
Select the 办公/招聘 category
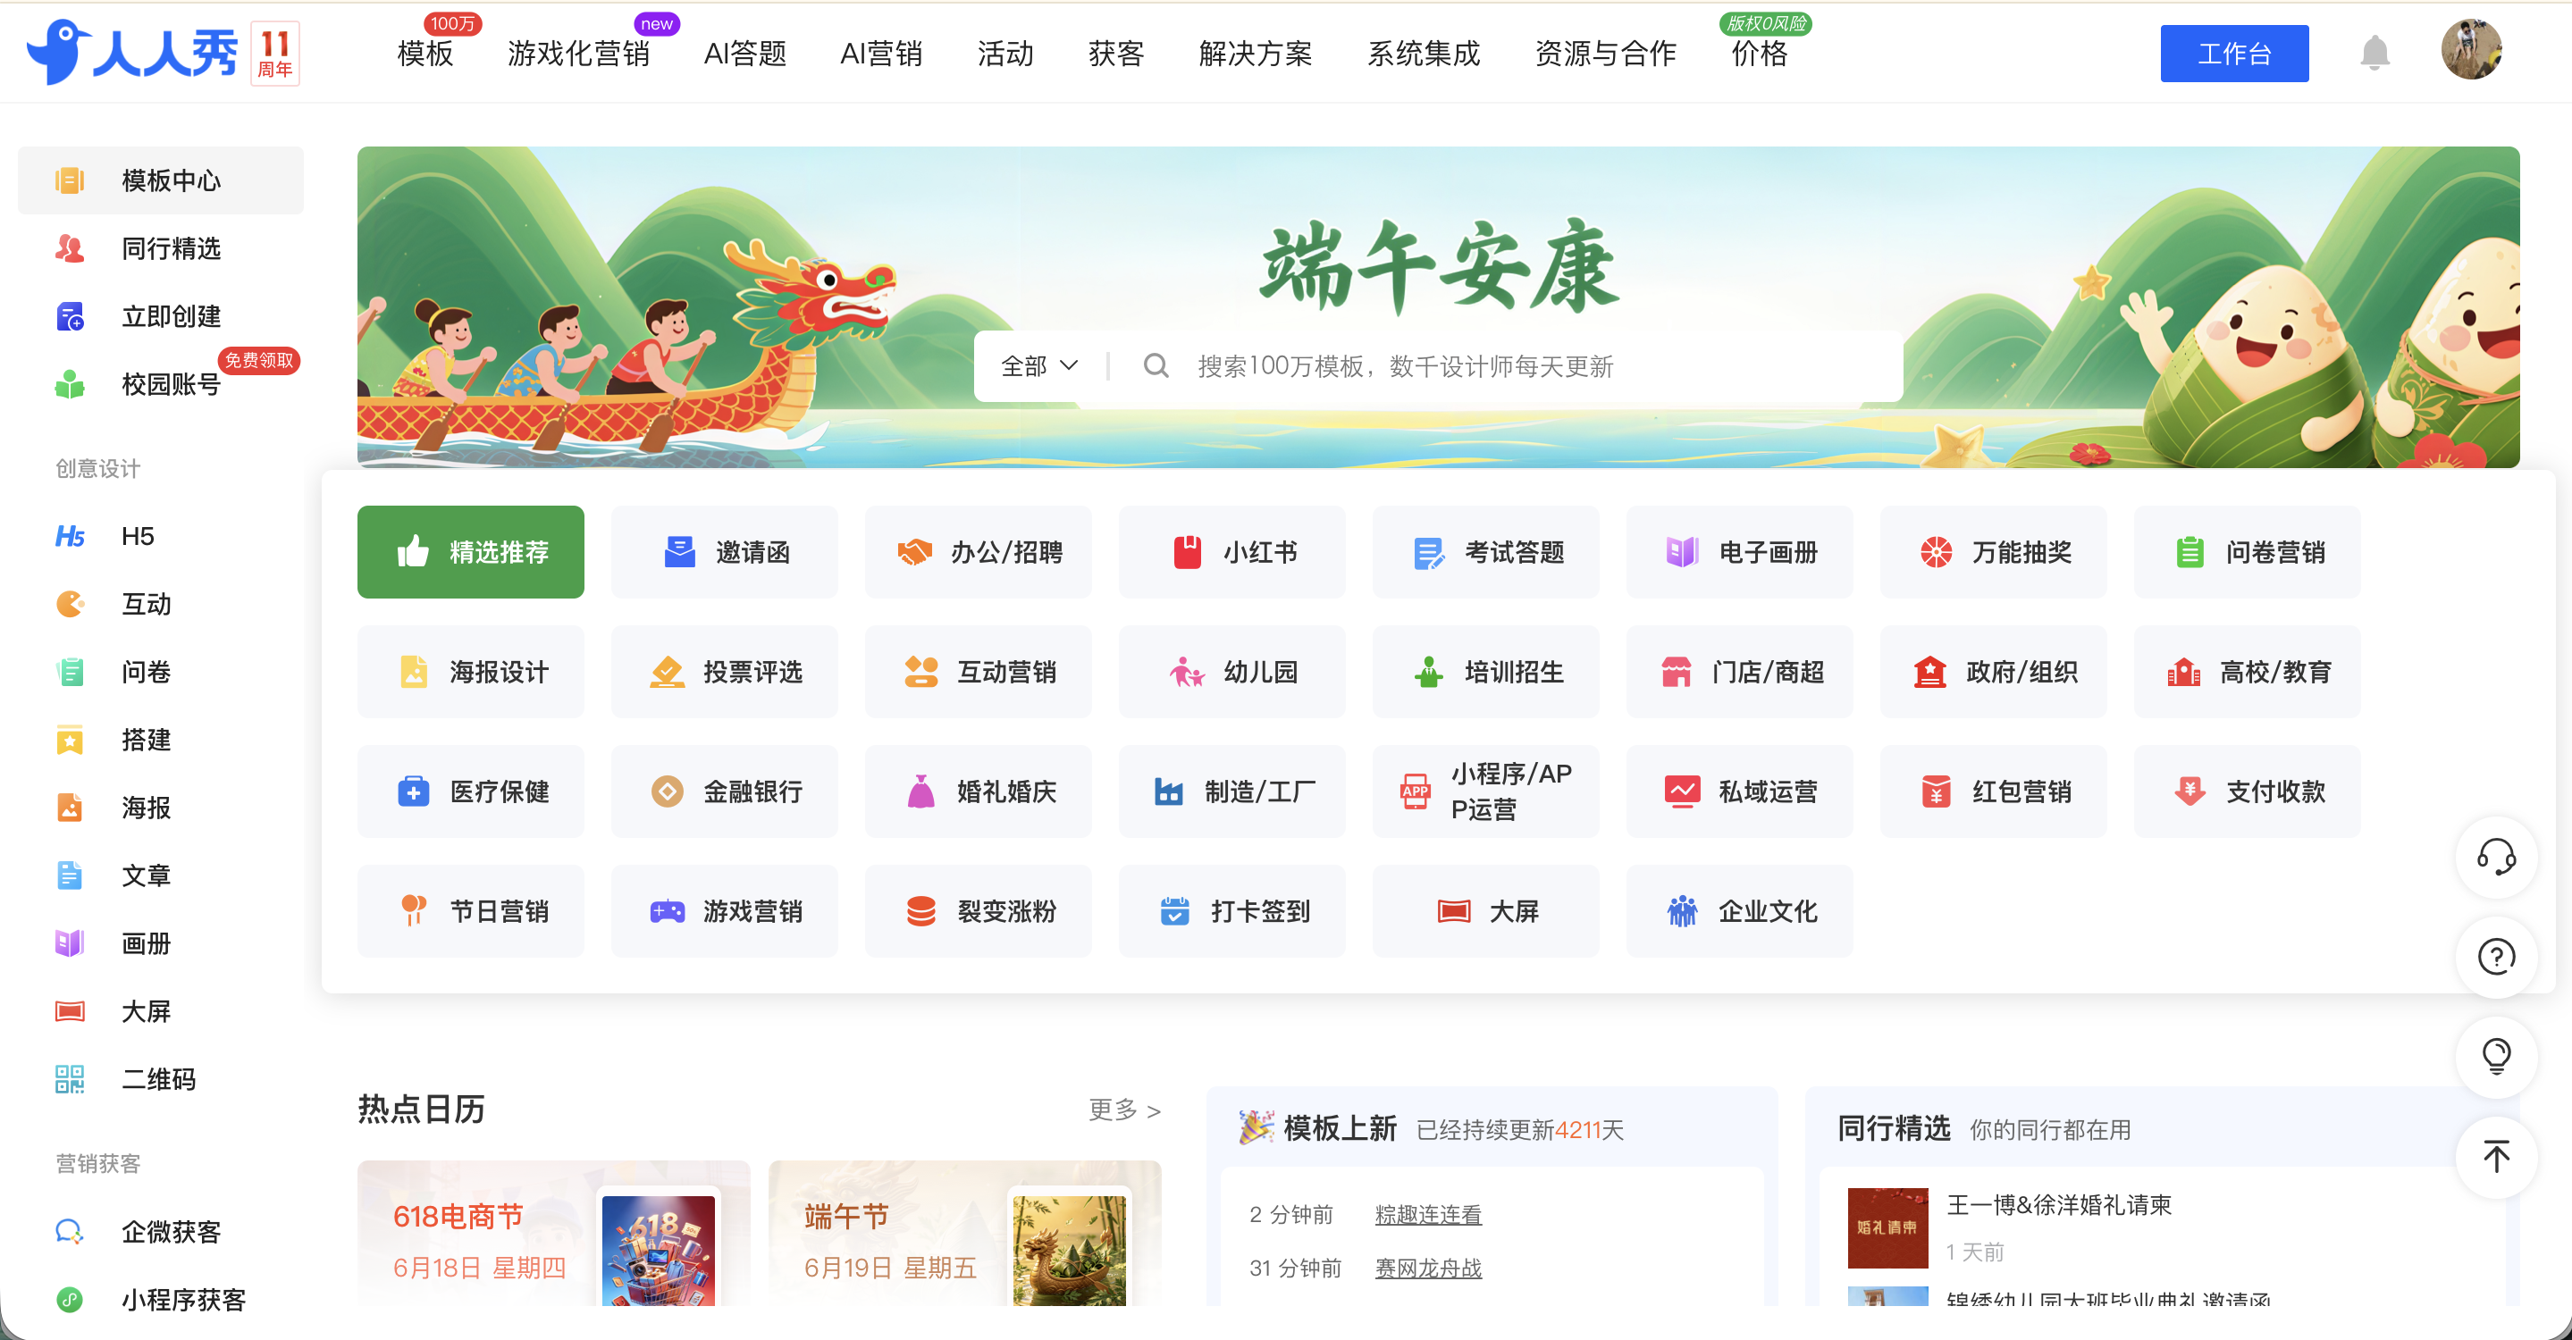978,552
